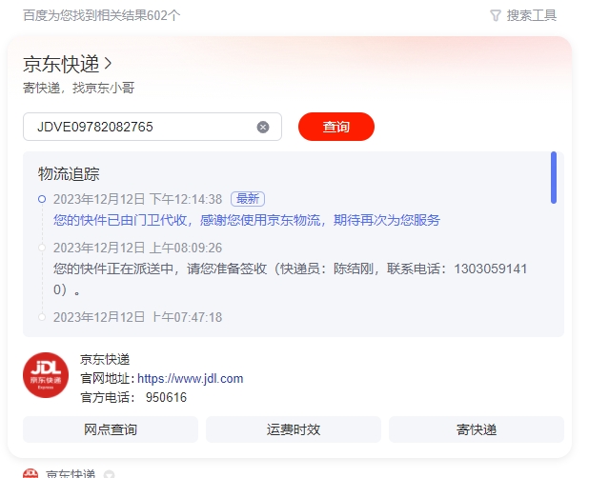Screen dimensions: 589x478
Task: Click the JDL 京东快递 round logo
Action: coord(46,375)
